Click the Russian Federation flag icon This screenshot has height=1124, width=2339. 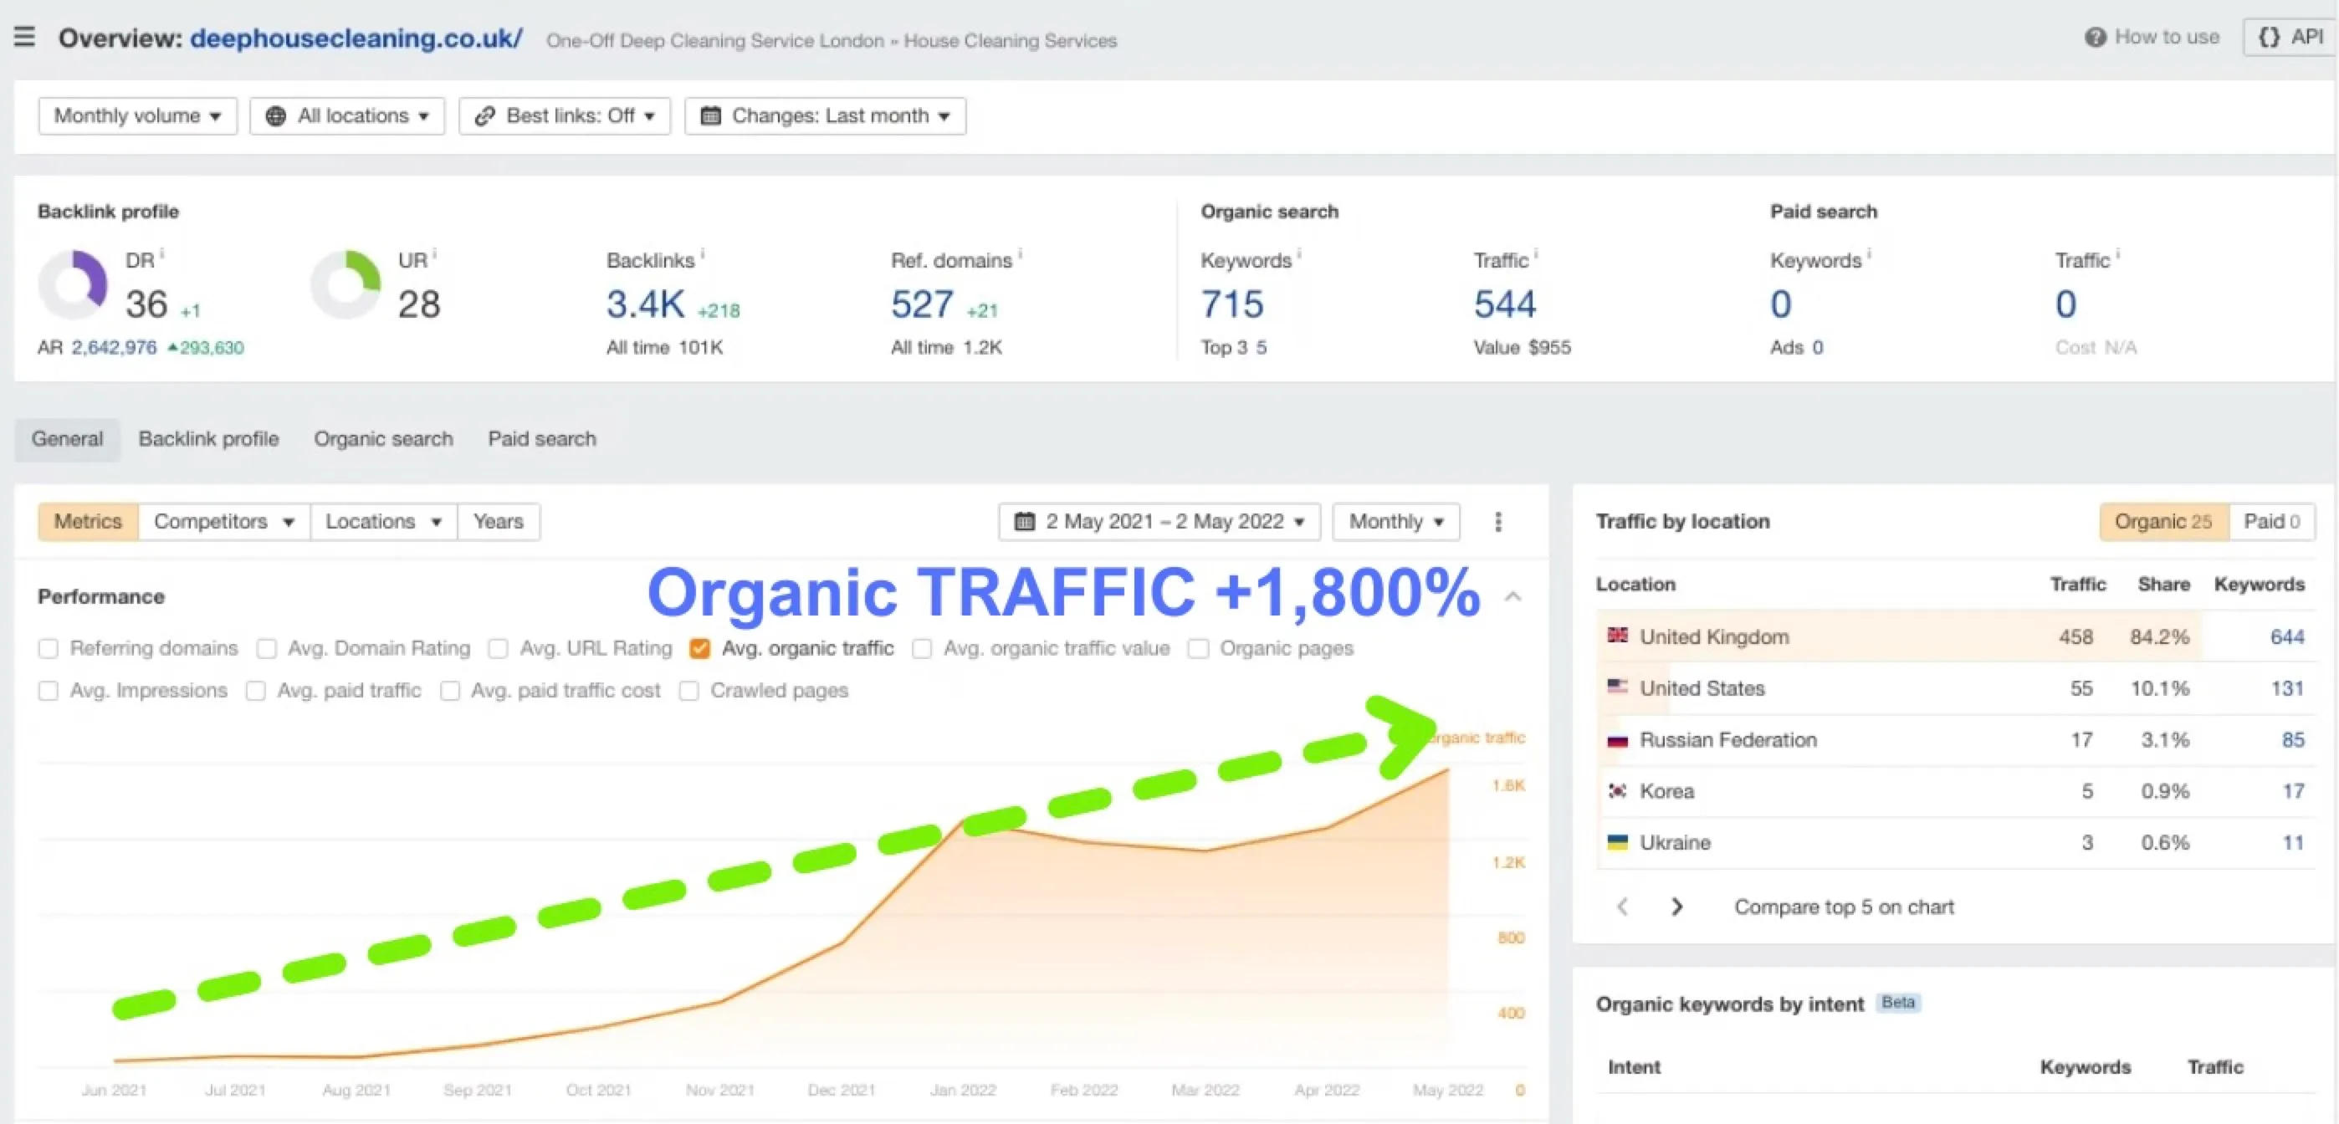(1617, 740)
